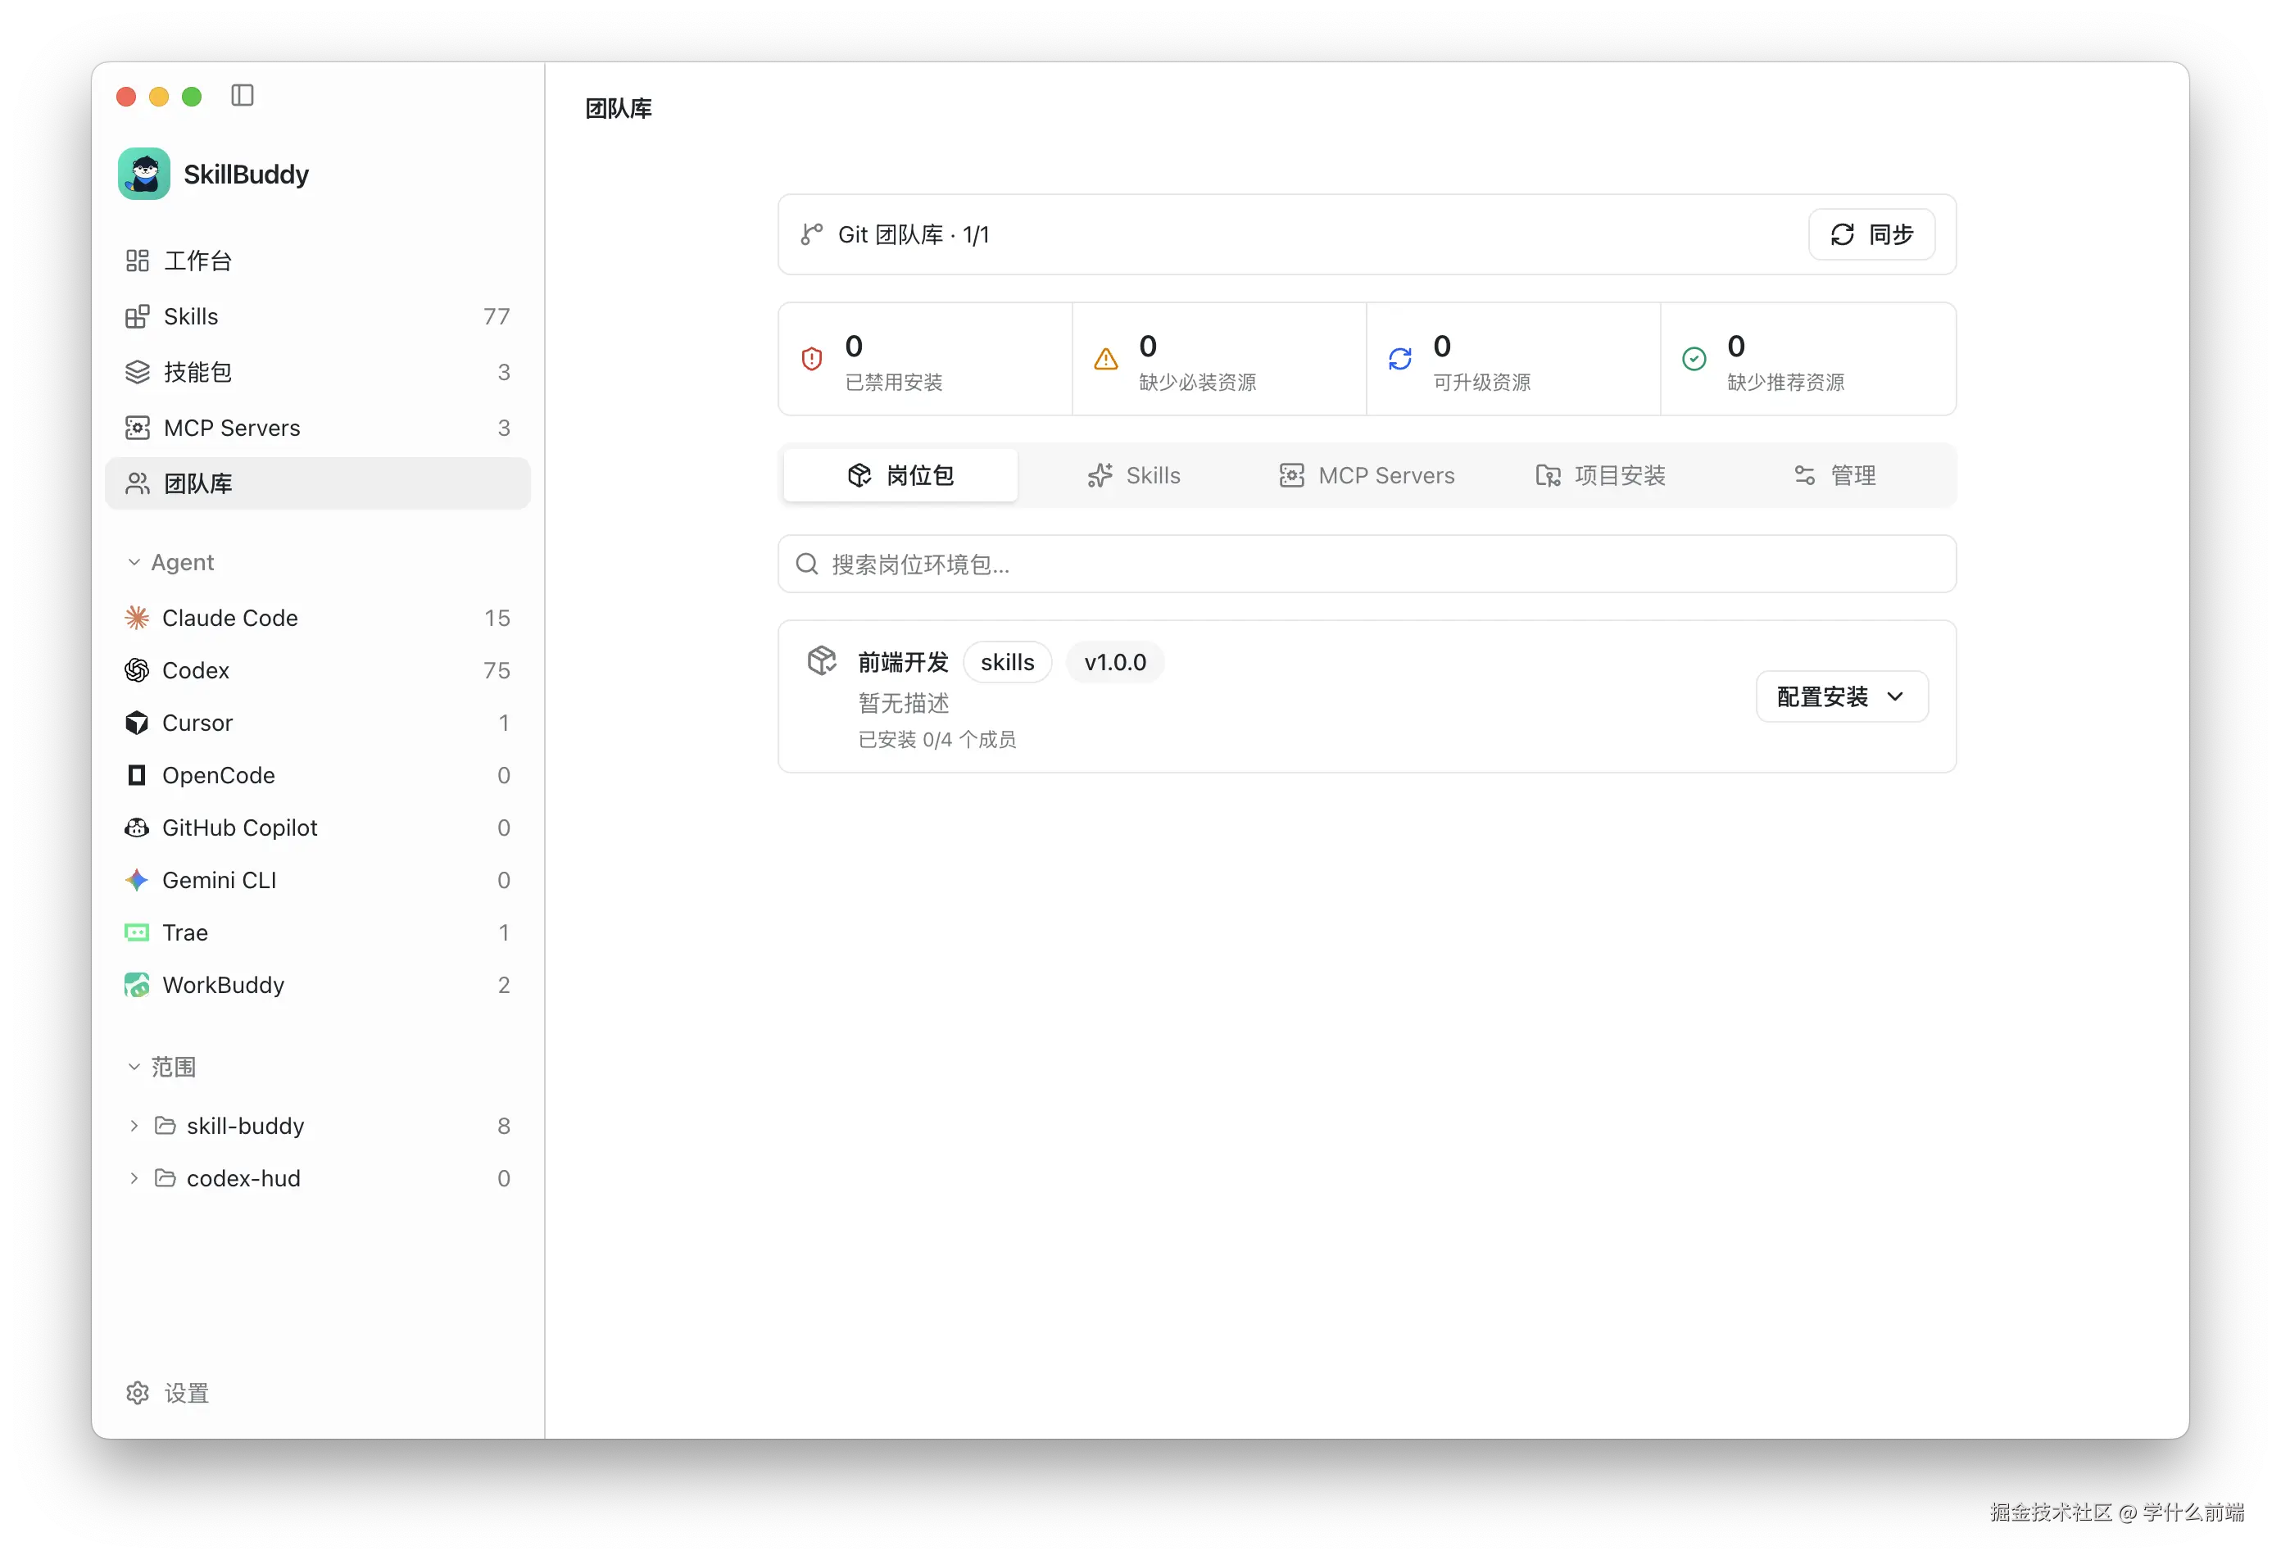Switch to the Skills tab
2281x1560 pixels.
click(1134, 476)
